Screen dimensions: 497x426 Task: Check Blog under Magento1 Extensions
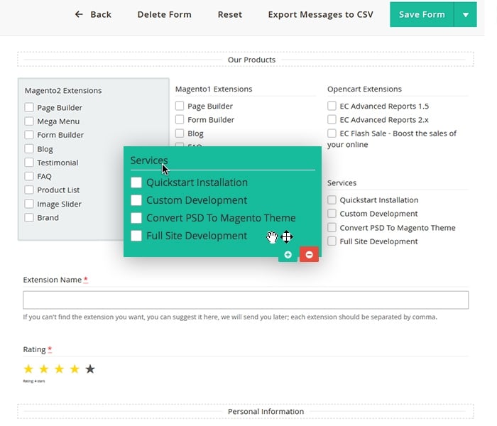click(x=180, y=133)
